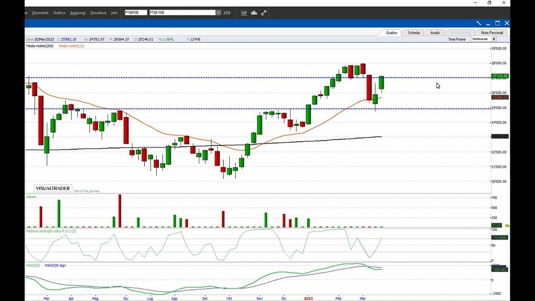Click the VisualTrader logo on chart
Viewport: 535px width, 301px height.
coord(51,188)
